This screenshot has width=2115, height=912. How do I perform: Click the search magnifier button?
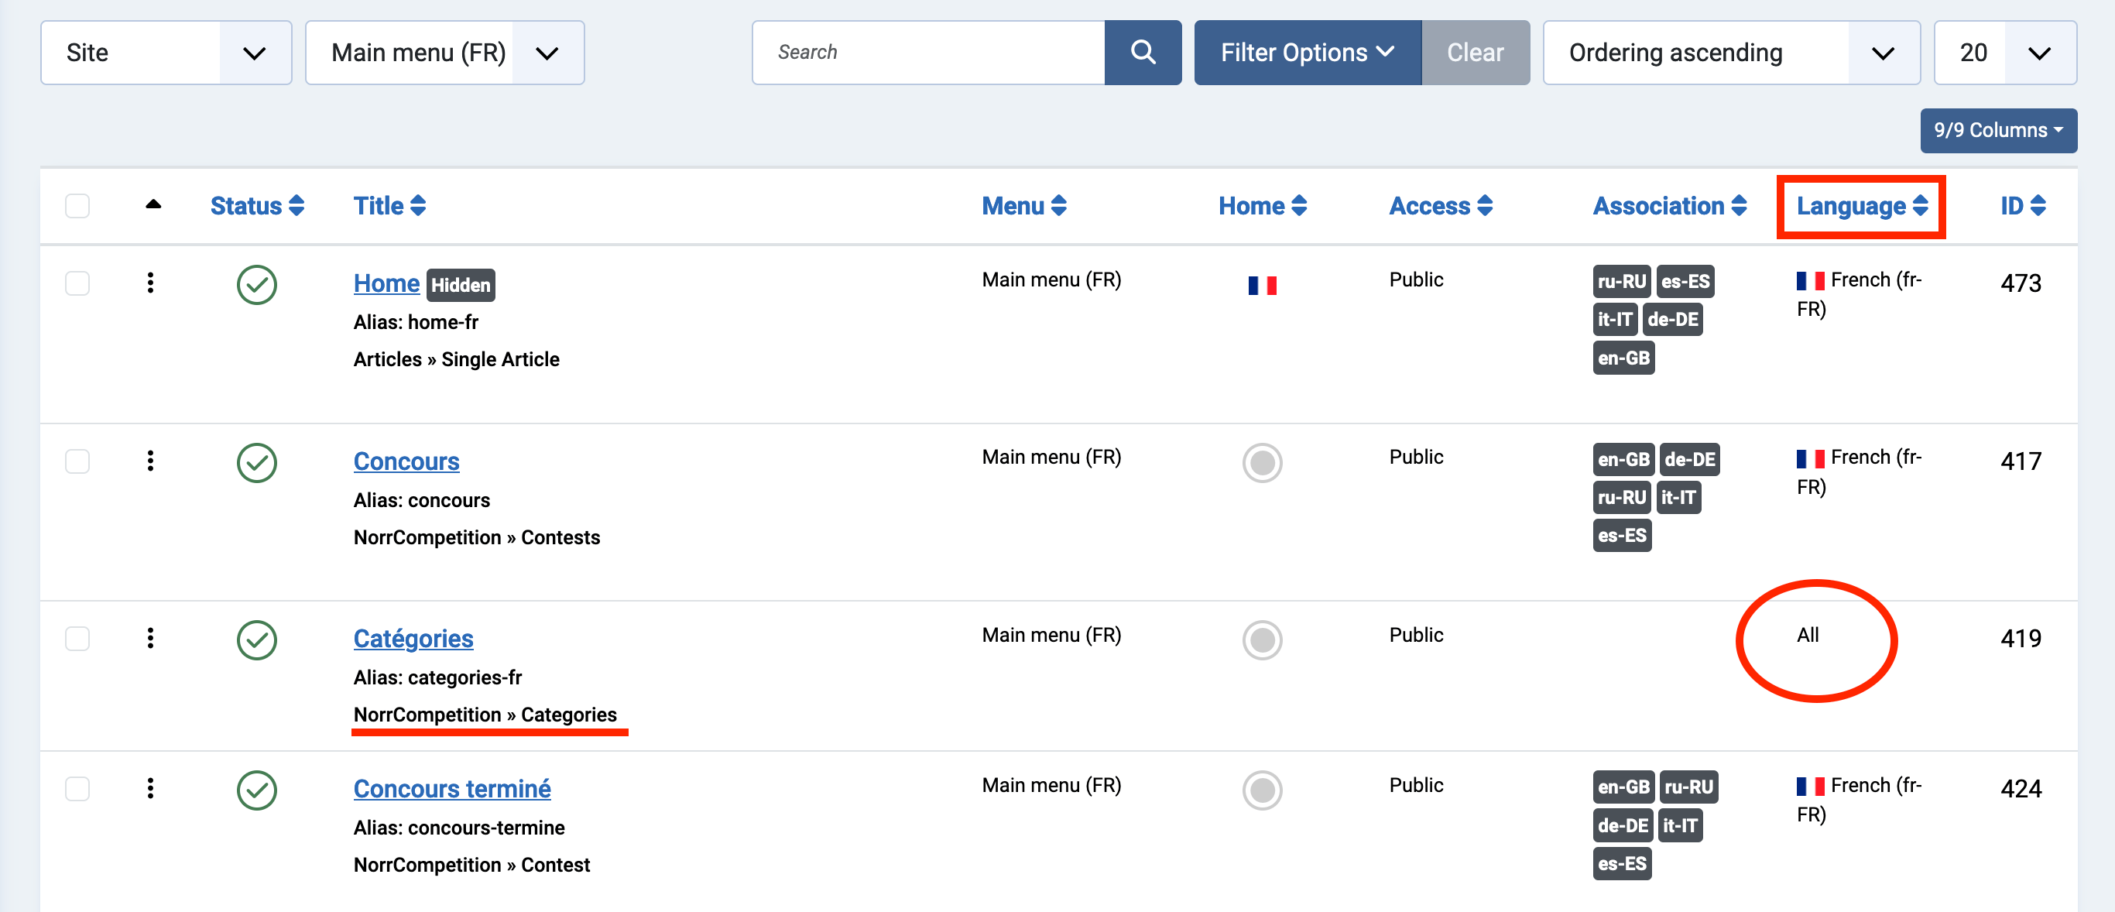[1142, 53]
